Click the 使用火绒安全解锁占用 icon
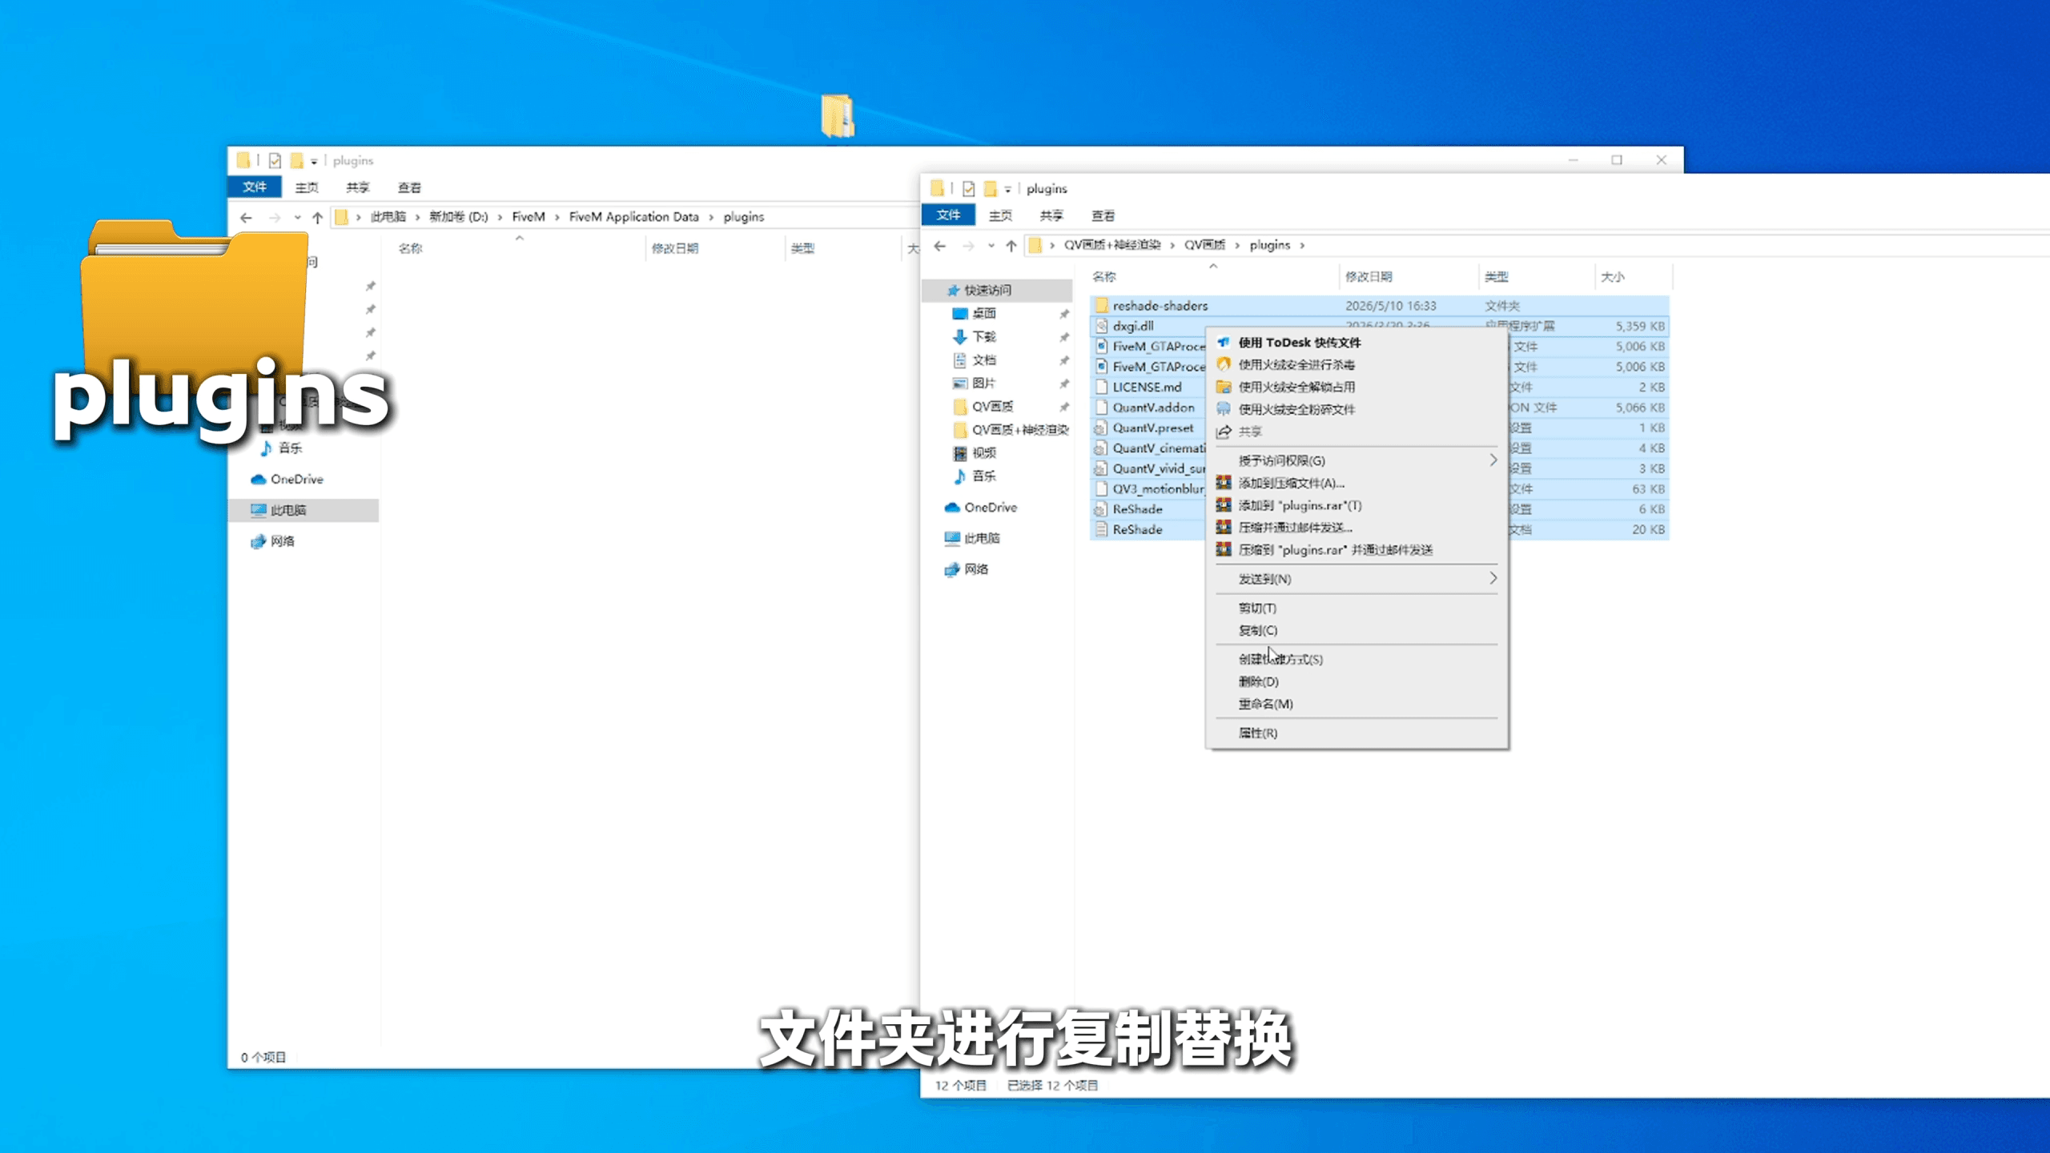 click(1224, 387)
